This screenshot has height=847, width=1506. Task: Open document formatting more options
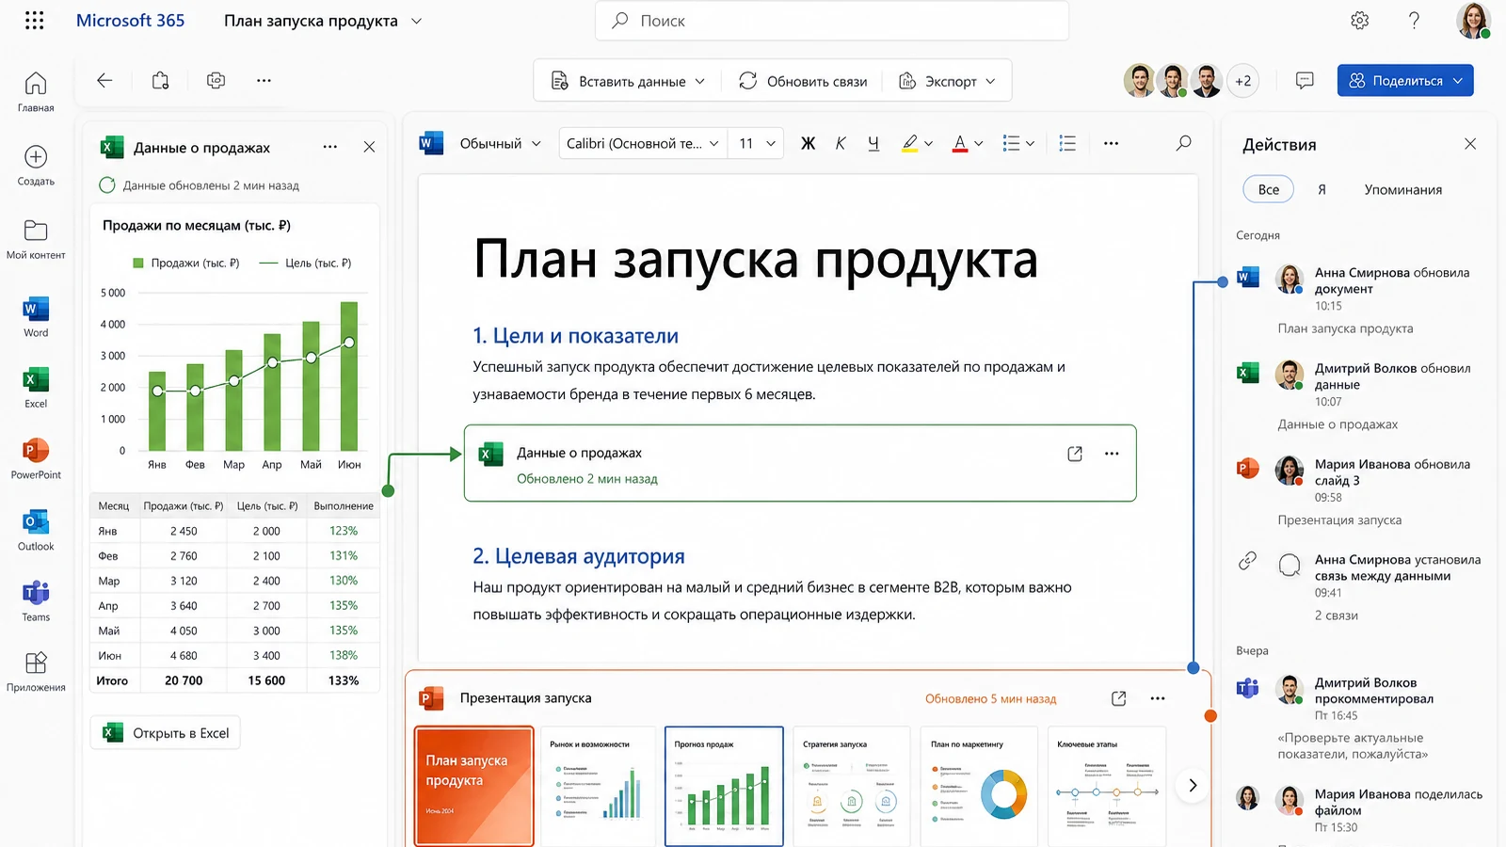point(1111,143)
